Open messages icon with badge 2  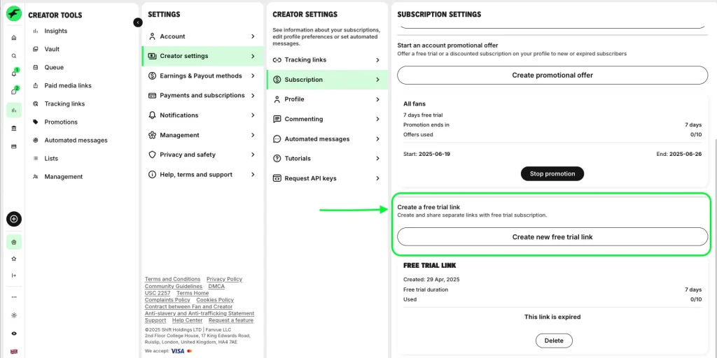pyautogui.click(x=14, y=92)
